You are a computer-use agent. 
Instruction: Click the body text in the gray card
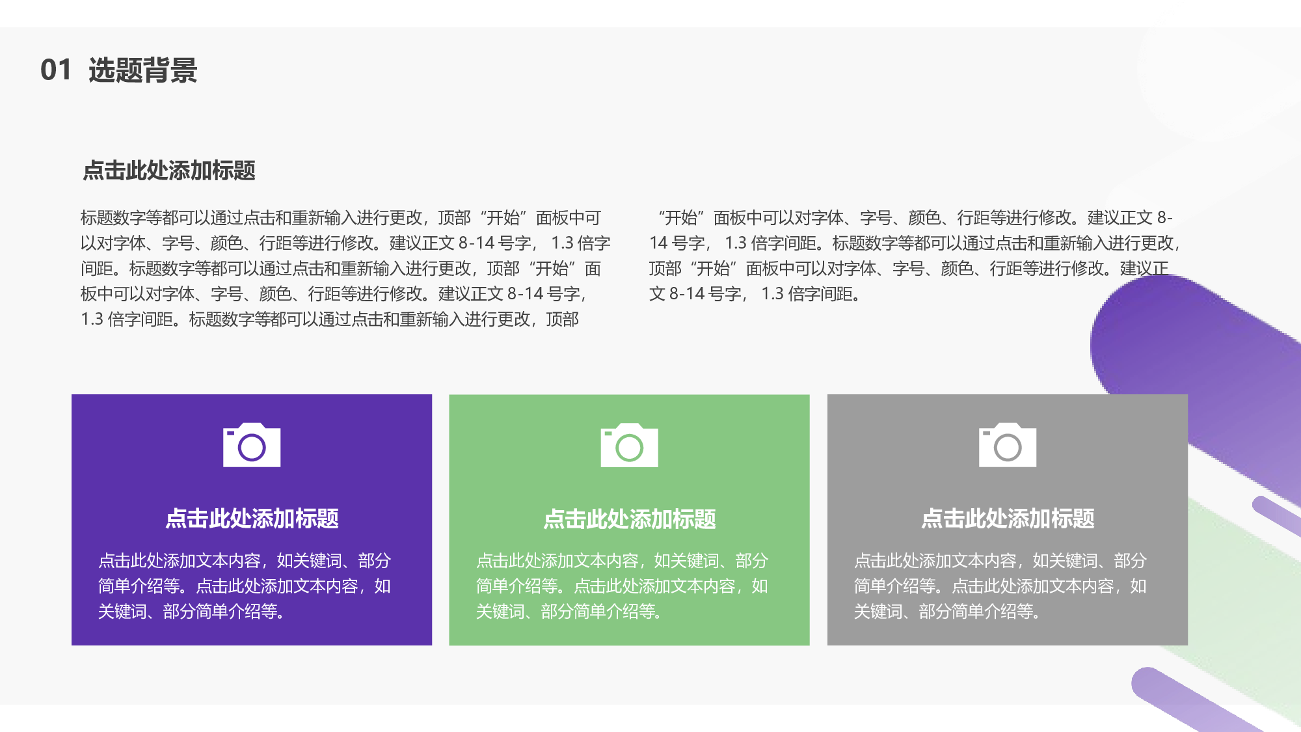(x=1000, y=586)
